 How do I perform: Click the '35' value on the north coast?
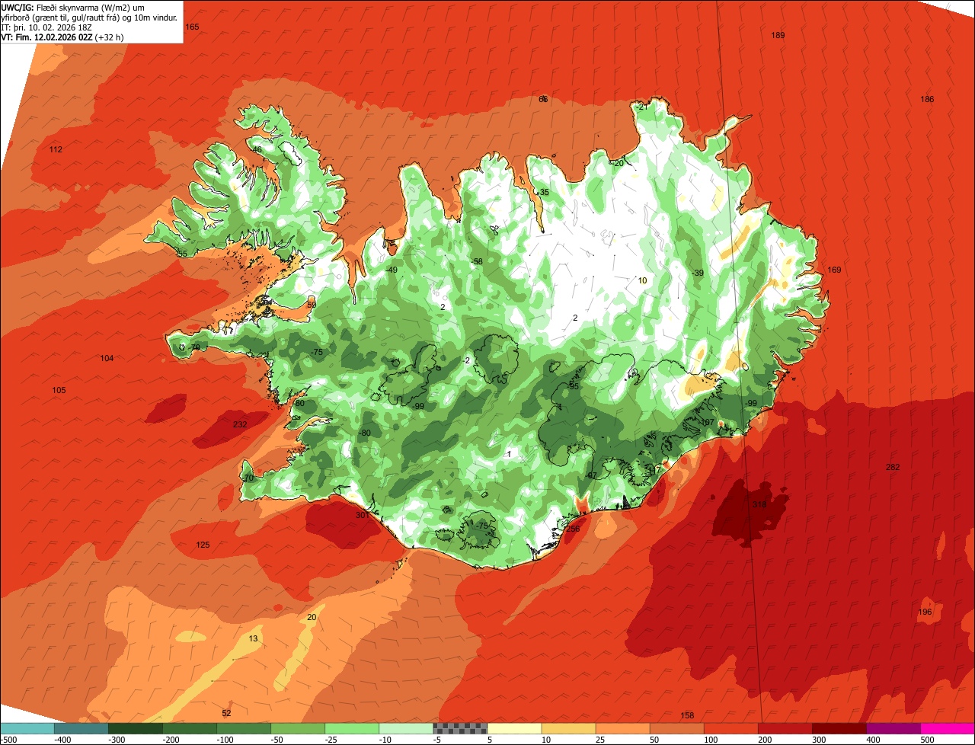tap(544, 193)
